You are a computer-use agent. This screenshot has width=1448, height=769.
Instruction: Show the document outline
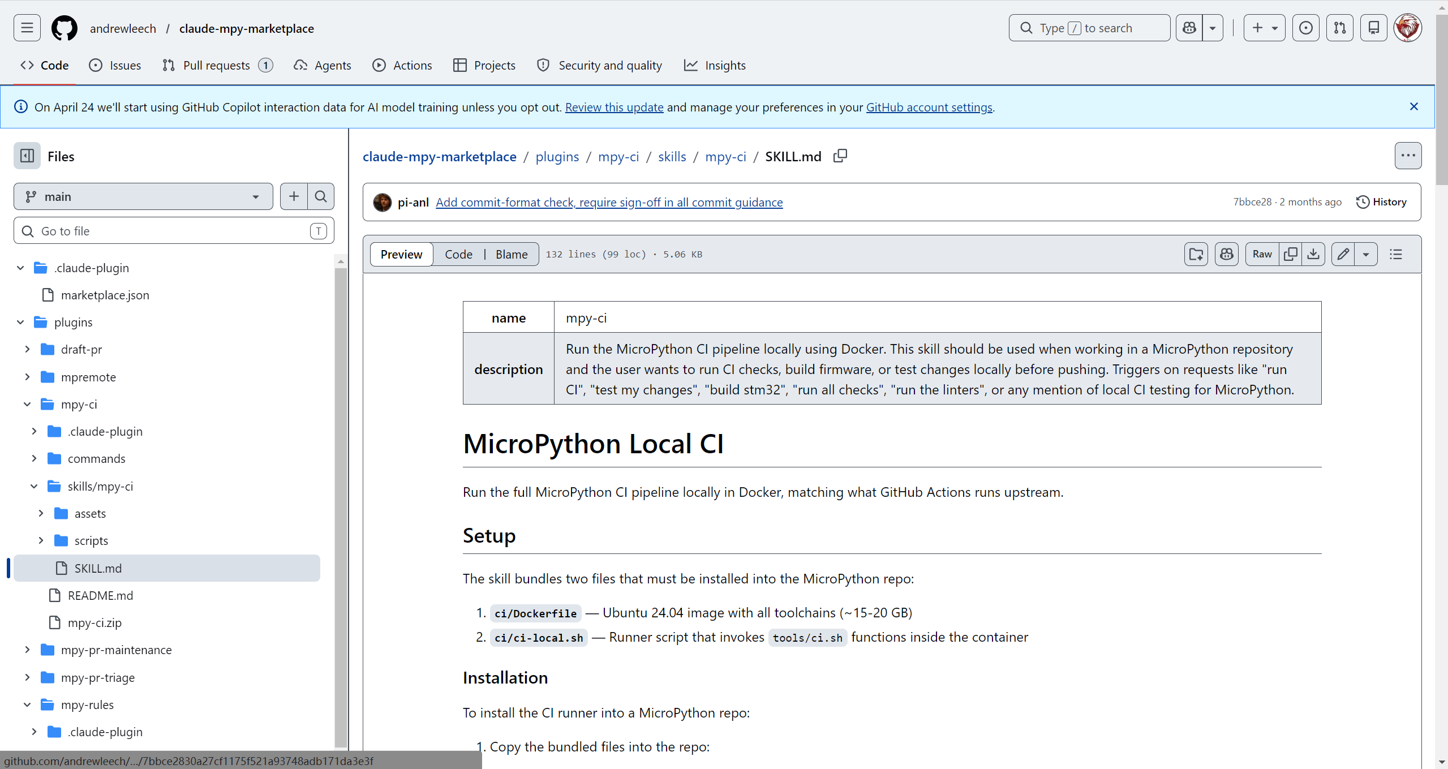(1396, 254)
